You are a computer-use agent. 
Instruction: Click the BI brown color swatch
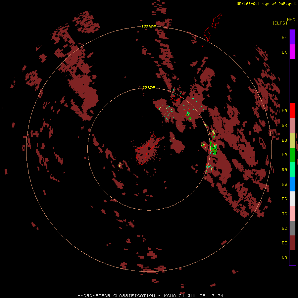coord(292,243)
